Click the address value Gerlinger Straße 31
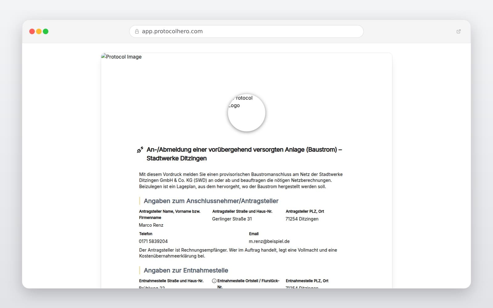This screenshot has height=308, width=493. tap(232, 219)
